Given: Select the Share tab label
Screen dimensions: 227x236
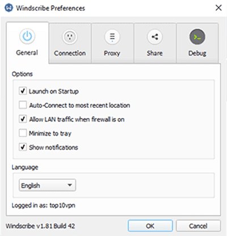Looking at the screenshot, I should point(155,53).
